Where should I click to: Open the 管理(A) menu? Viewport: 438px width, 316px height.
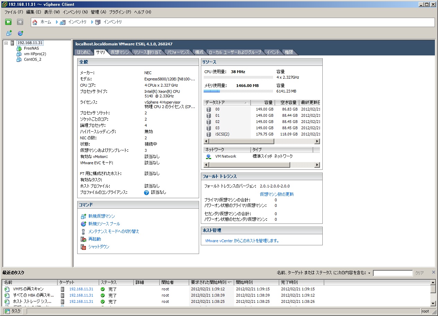click(98, 12)
